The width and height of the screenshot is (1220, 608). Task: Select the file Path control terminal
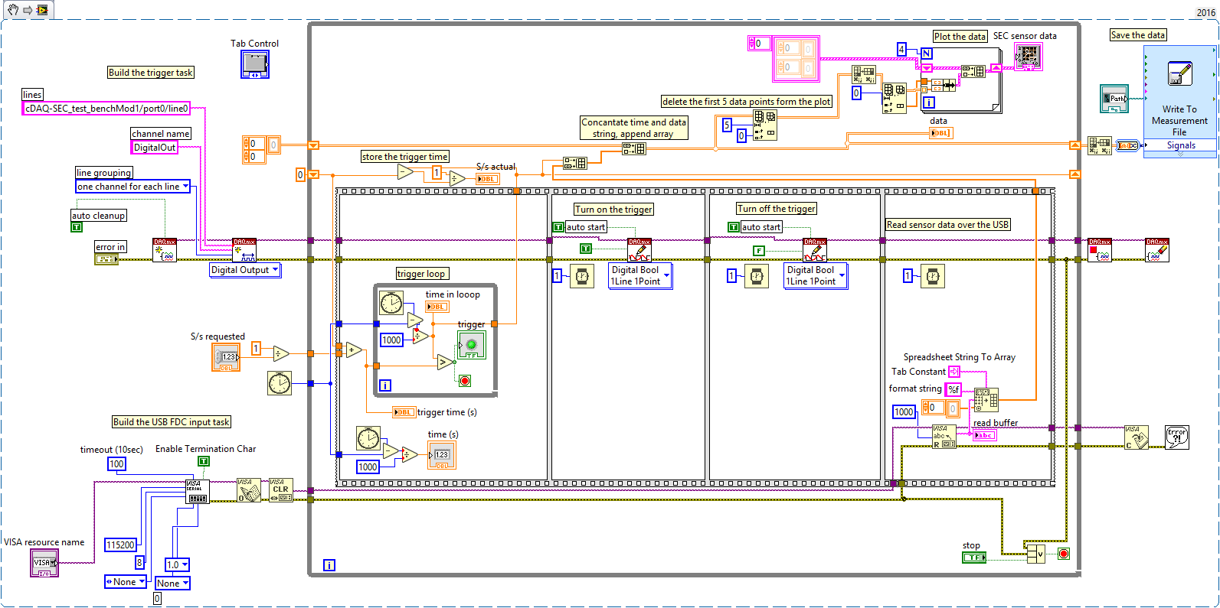pos(1114,98)
